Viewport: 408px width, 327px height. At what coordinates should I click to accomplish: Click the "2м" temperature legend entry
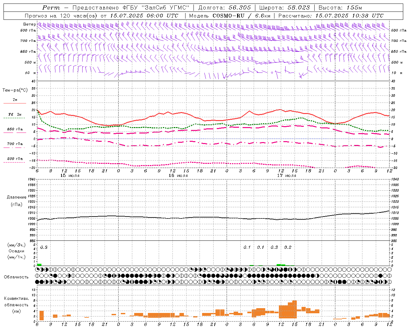click(15, 100)
